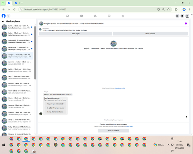Open the Marketplace storefront icon in top navigation
The width and height of the screenshot is (193, 154).
tap(109, 16)
